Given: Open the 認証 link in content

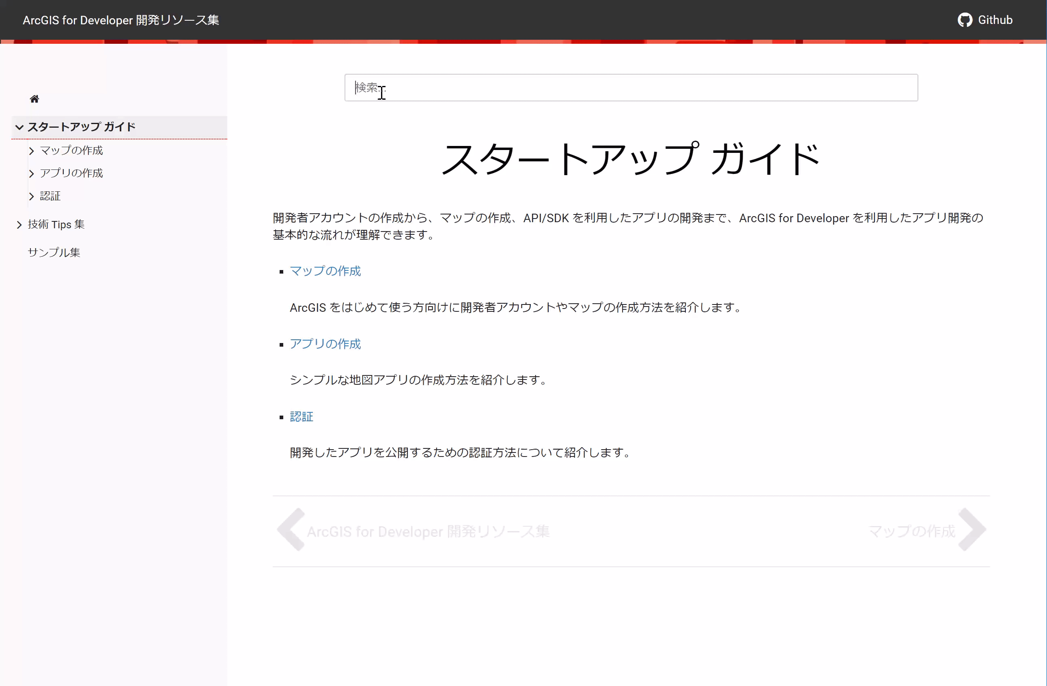Looking at the screenshot, I should 302,417.
